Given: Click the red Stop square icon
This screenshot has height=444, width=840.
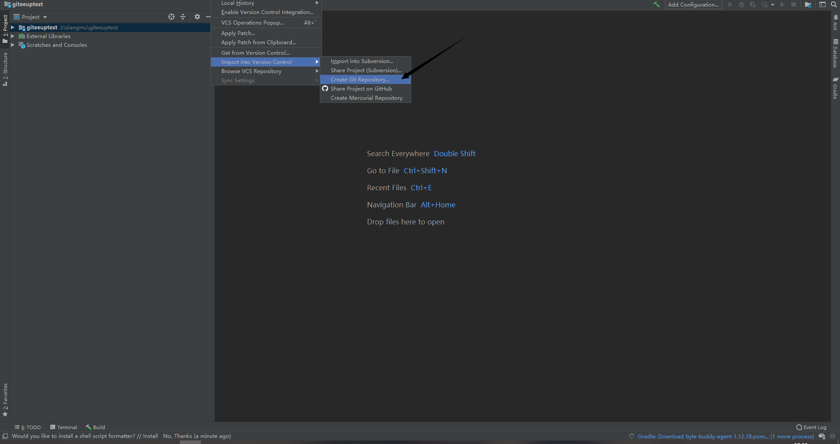Looking at the screenshot, I should (793, 4).
